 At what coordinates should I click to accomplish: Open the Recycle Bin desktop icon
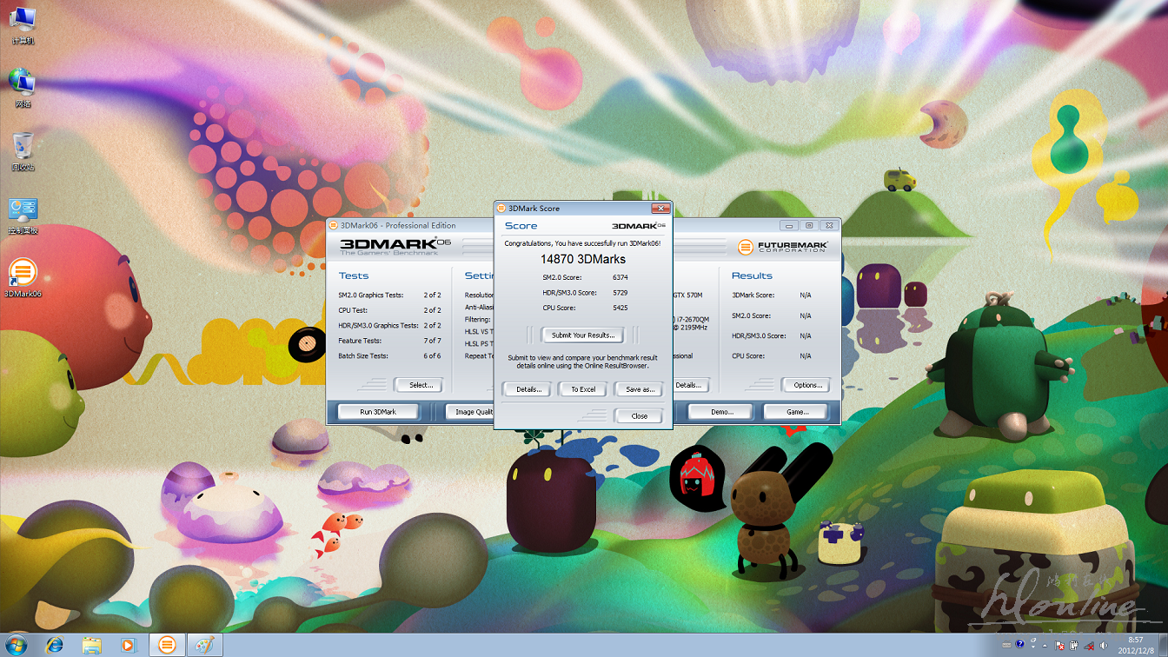coord(23,152)
